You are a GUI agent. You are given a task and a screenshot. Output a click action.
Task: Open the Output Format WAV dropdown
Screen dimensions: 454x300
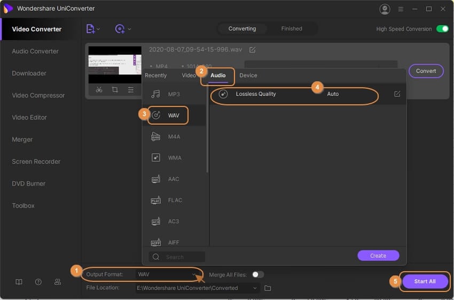pyautogui.click(x=167, y=274)
